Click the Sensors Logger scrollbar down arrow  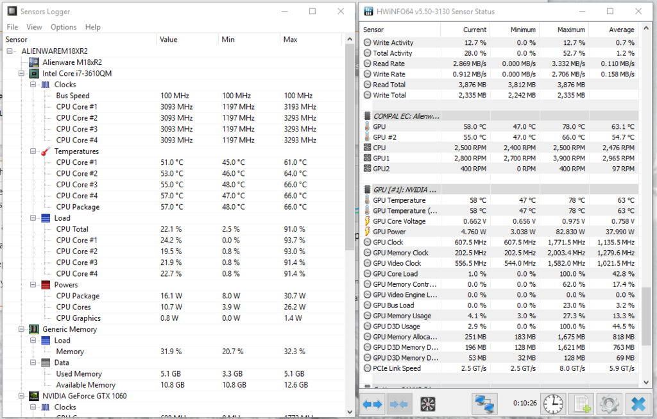pos(350,412)
